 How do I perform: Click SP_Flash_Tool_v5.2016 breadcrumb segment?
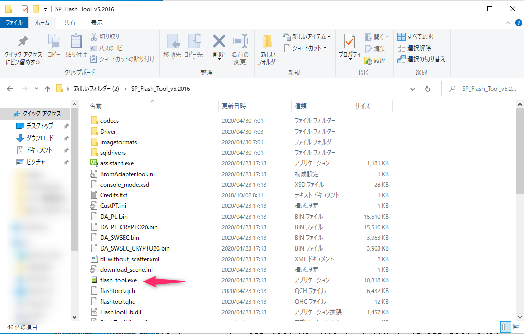tap(160, 89)
